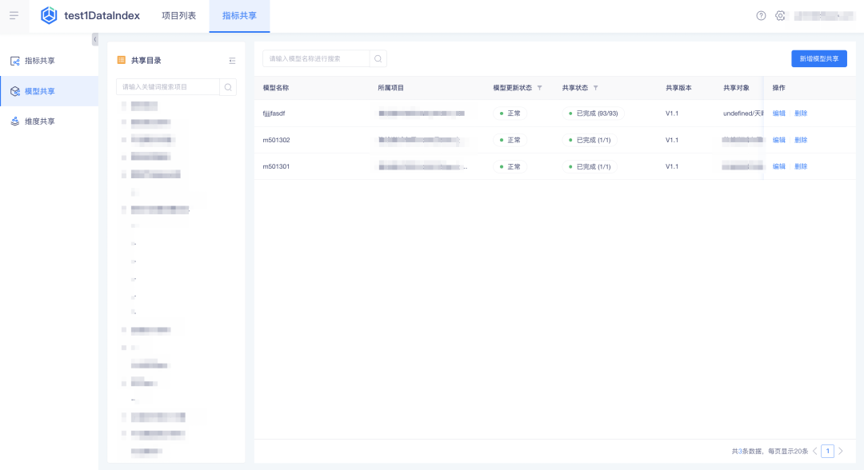Click the hamburger menu icon at top left
864x470 pixels.
(14, 15)
